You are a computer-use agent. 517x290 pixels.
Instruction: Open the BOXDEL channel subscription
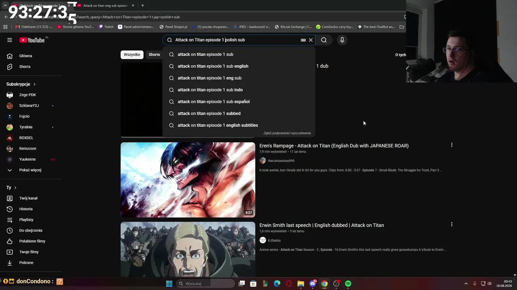[31, 138]
